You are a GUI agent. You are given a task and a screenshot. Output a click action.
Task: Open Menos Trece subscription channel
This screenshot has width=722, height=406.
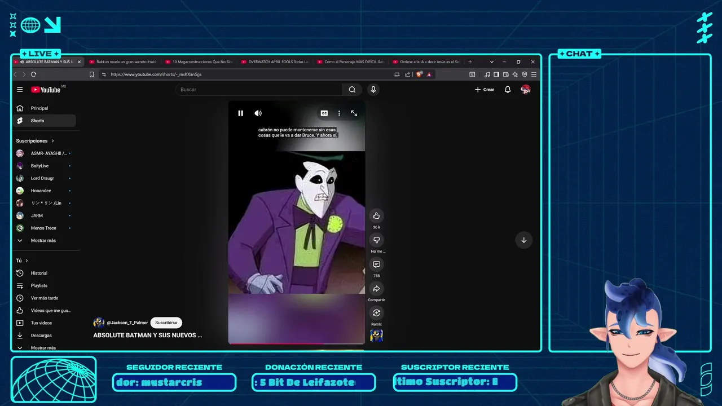point(45,228)
